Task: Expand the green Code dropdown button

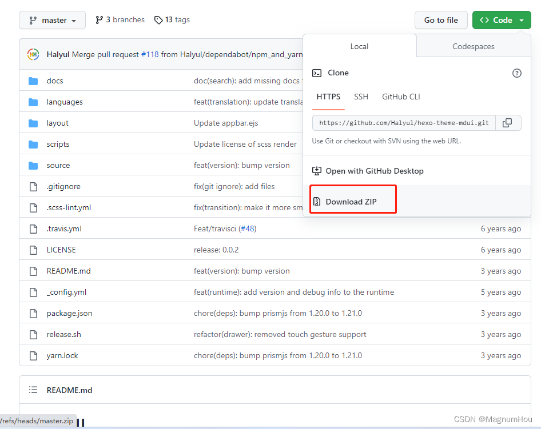Action: (502, 20)
